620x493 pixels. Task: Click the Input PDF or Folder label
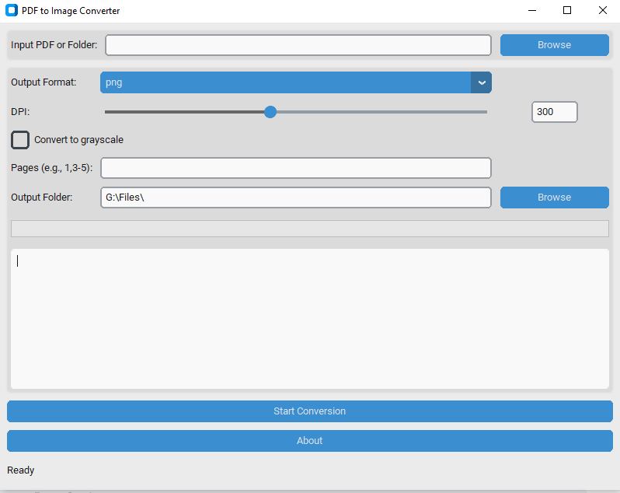click(x=54, y=44)
